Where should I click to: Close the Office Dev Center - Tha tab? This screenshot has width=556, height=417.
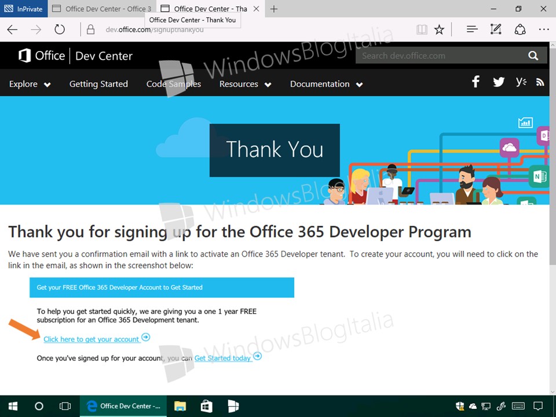[x=257, y=9]
